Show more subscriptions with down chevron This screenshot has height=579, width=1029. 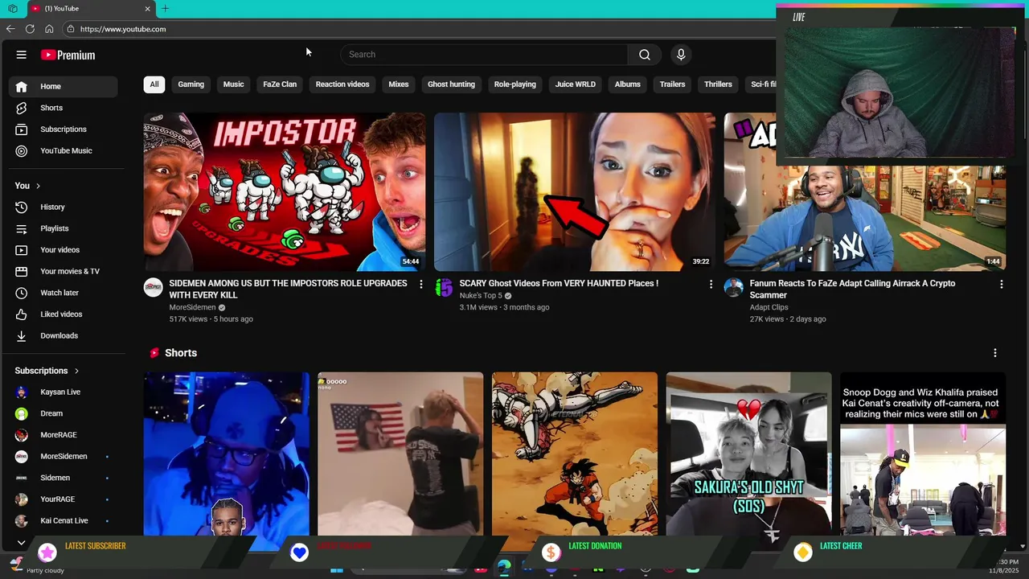tap(22, 543)
